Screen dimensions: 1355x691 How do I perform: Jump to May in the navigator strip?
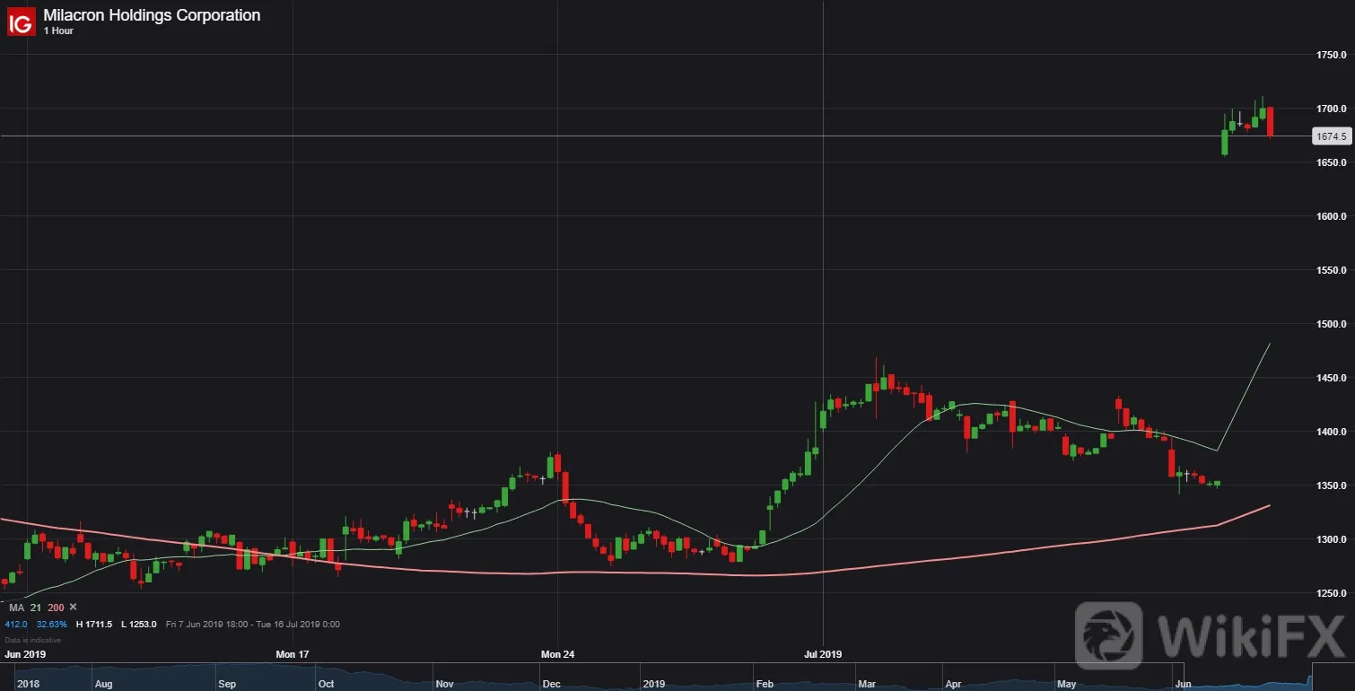pyautogui.click(x=1067, y=684)
